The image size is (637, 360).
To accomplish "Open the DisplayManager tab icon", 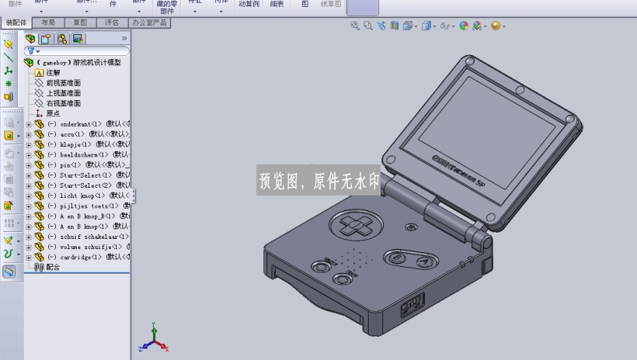I will (x=78, y=39).
